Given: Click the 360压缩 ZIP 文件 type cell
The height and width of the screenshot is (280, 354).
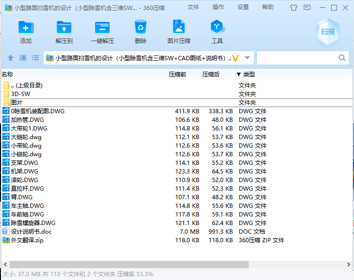Looking at the screenshot, I should pyautogui.click(x=262, y=240).
